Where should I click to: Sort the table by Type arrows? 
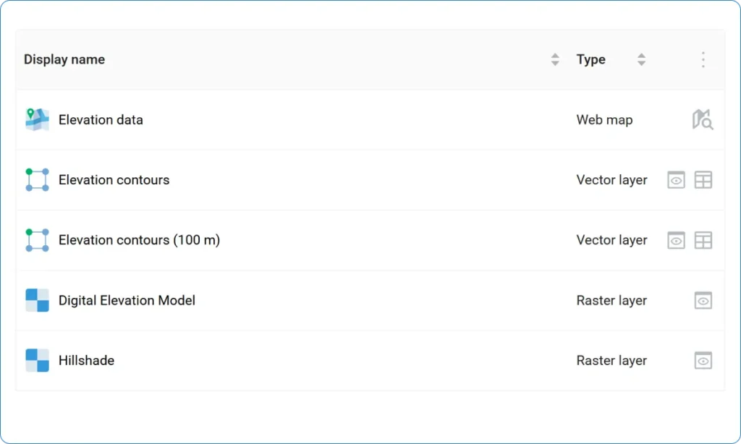click(641, 60)
